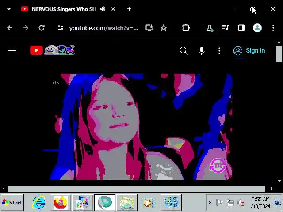
Task: Open YouTube hamburger guide menu
Action: point(12,51)
